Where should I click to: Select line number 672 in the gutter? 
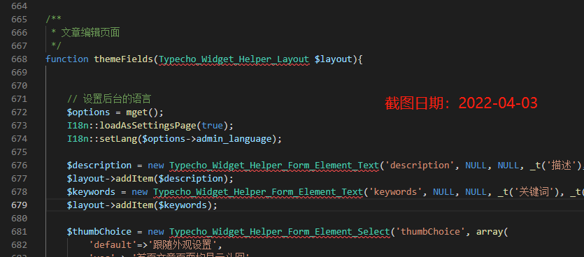pos(19,112)
